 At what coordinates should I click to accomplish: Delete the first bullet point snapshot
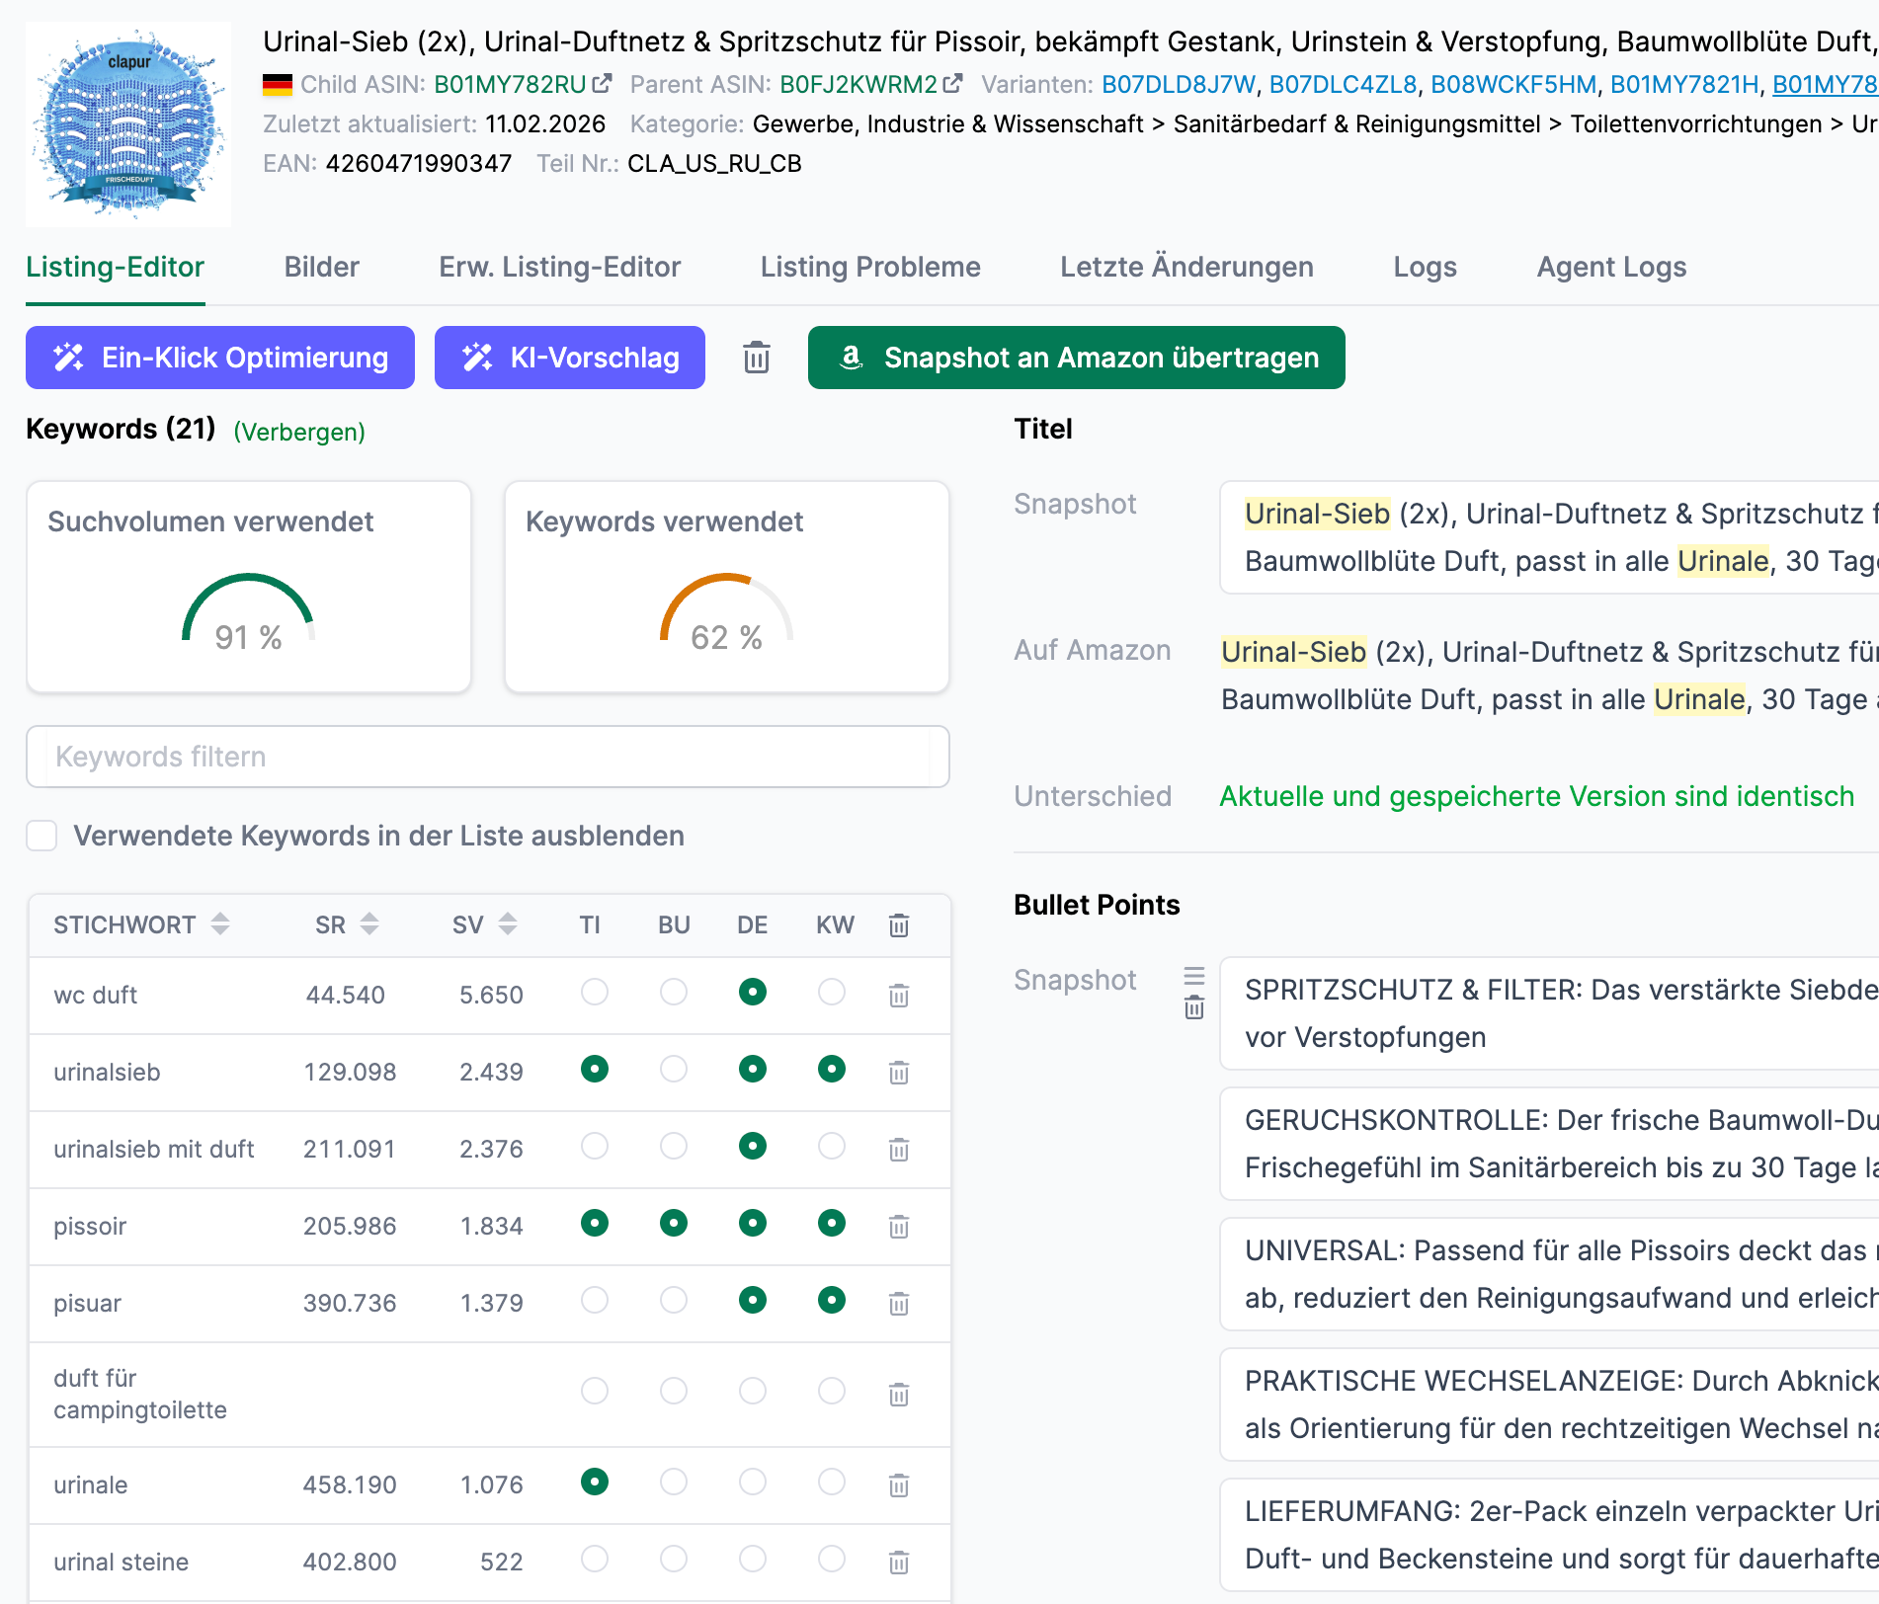pos(1194,1008)
